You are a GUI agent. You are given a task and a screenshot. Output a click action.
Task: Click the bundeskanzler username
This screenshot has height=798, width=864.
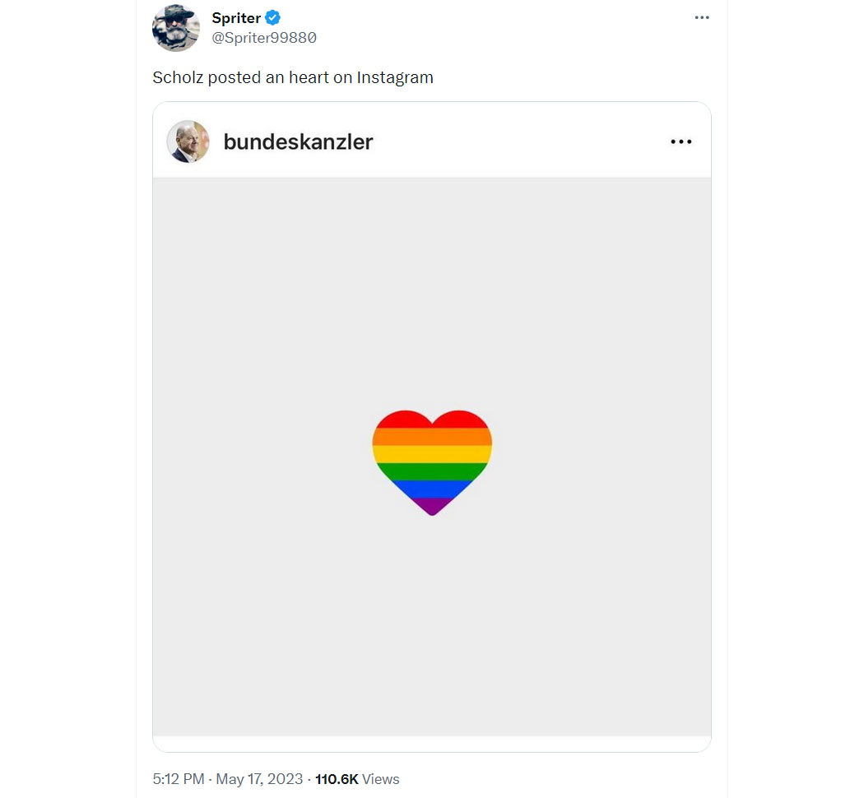click(298, 142)
